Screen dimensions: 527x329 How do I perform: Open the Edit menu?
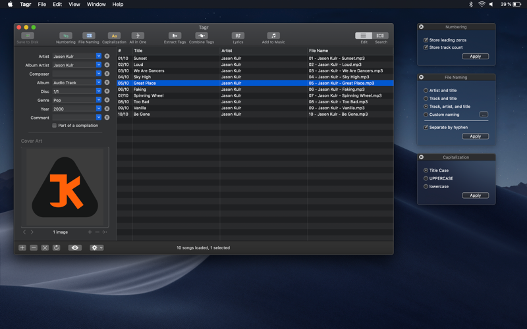(x=57, y=5)
